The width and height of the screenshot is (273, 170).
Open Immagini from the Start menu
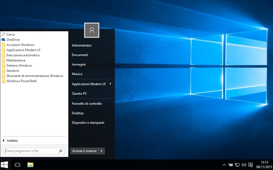(79, 64)
